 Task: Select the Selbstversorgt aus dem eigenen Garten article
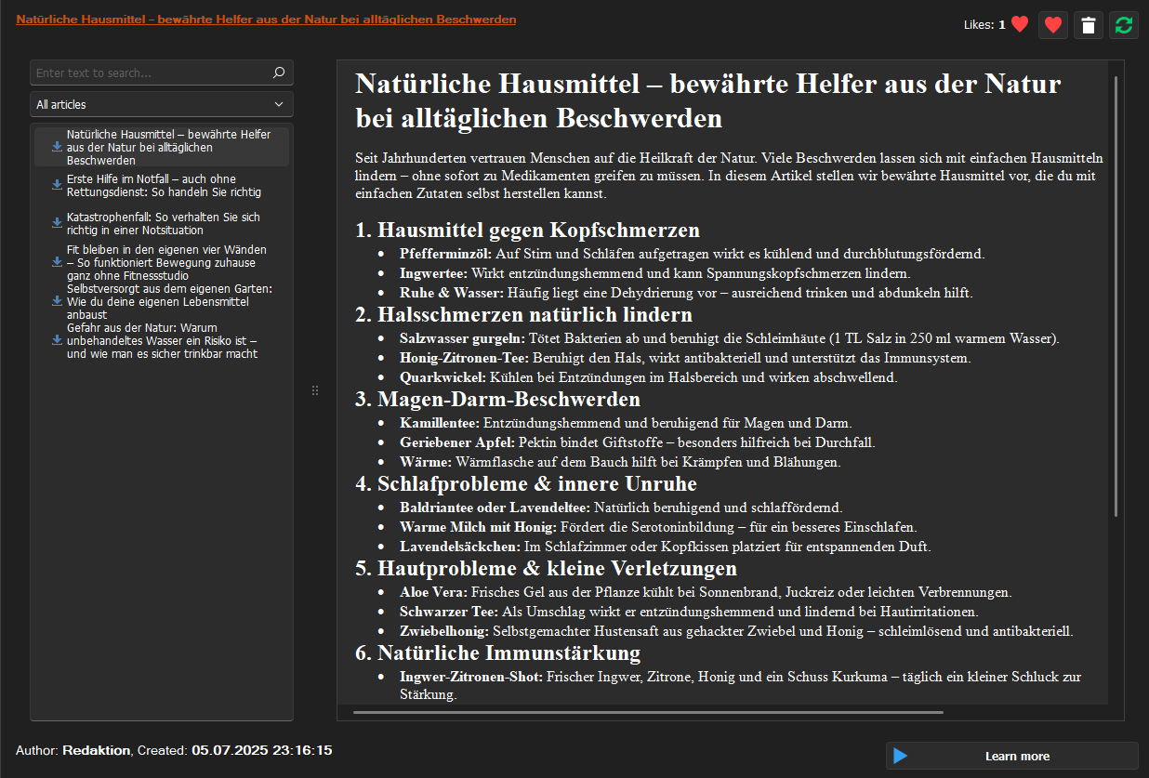(169, 302)
